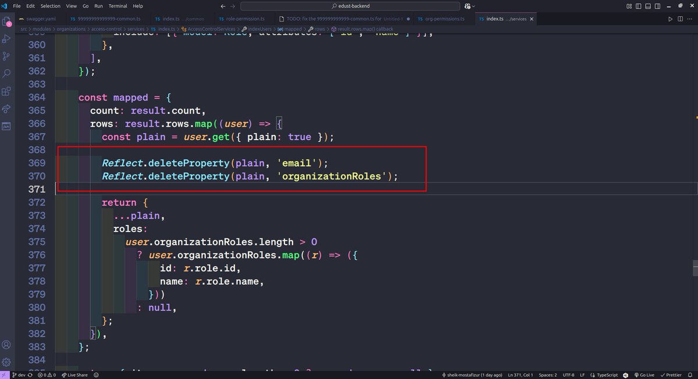Click line number 371 in gutter

click(x=37, y=189)
